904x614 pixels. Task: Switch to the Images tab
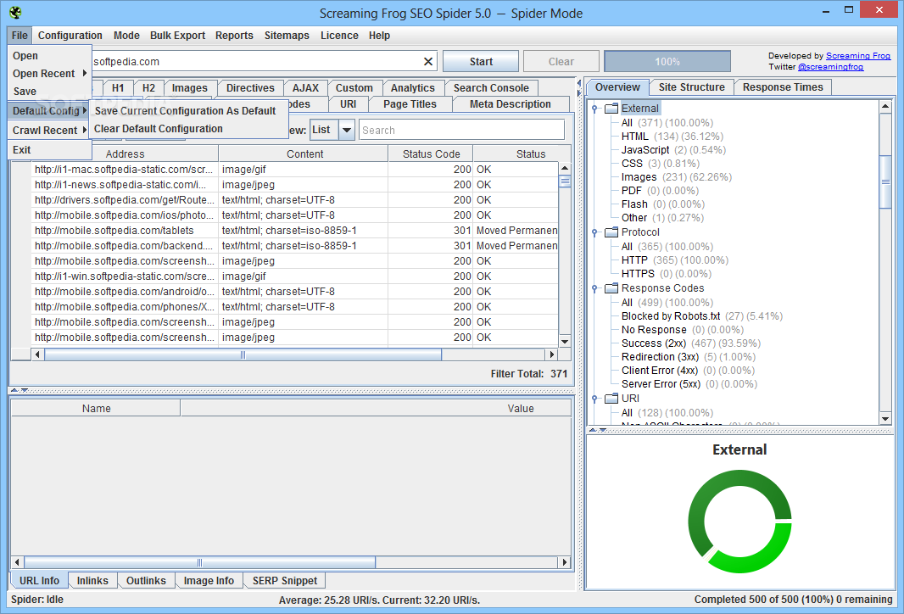pos(190,88)
